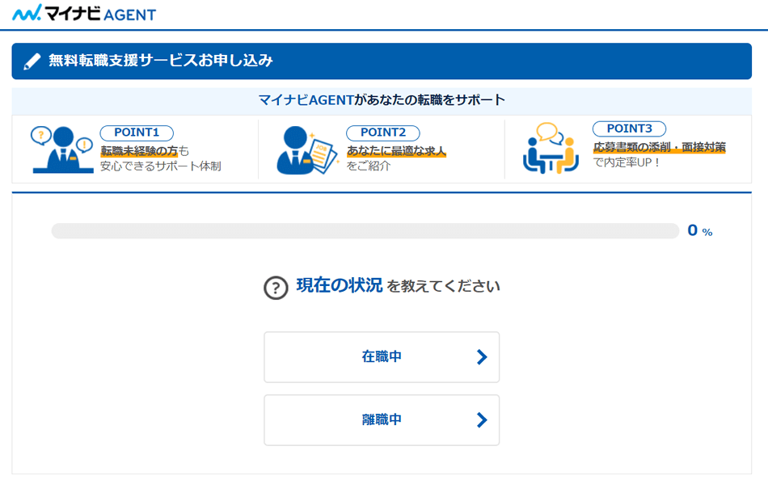The image size is (768, 497).
Task: Click the 転職未経験の方も highlighted text
Action: 145,151
